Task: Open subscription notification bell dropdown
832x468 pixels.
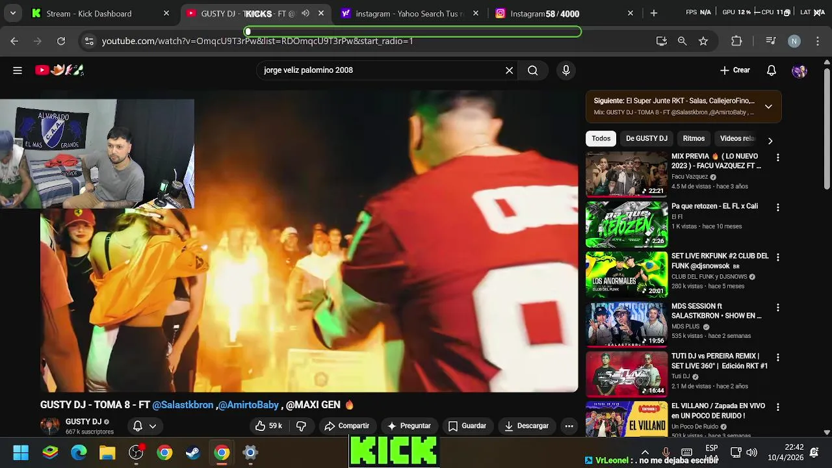Action: pos(145,426)
